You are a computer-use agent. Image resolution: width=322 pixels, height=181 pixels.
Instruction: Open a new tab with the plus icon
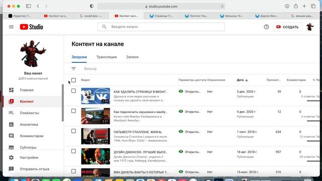304,6
